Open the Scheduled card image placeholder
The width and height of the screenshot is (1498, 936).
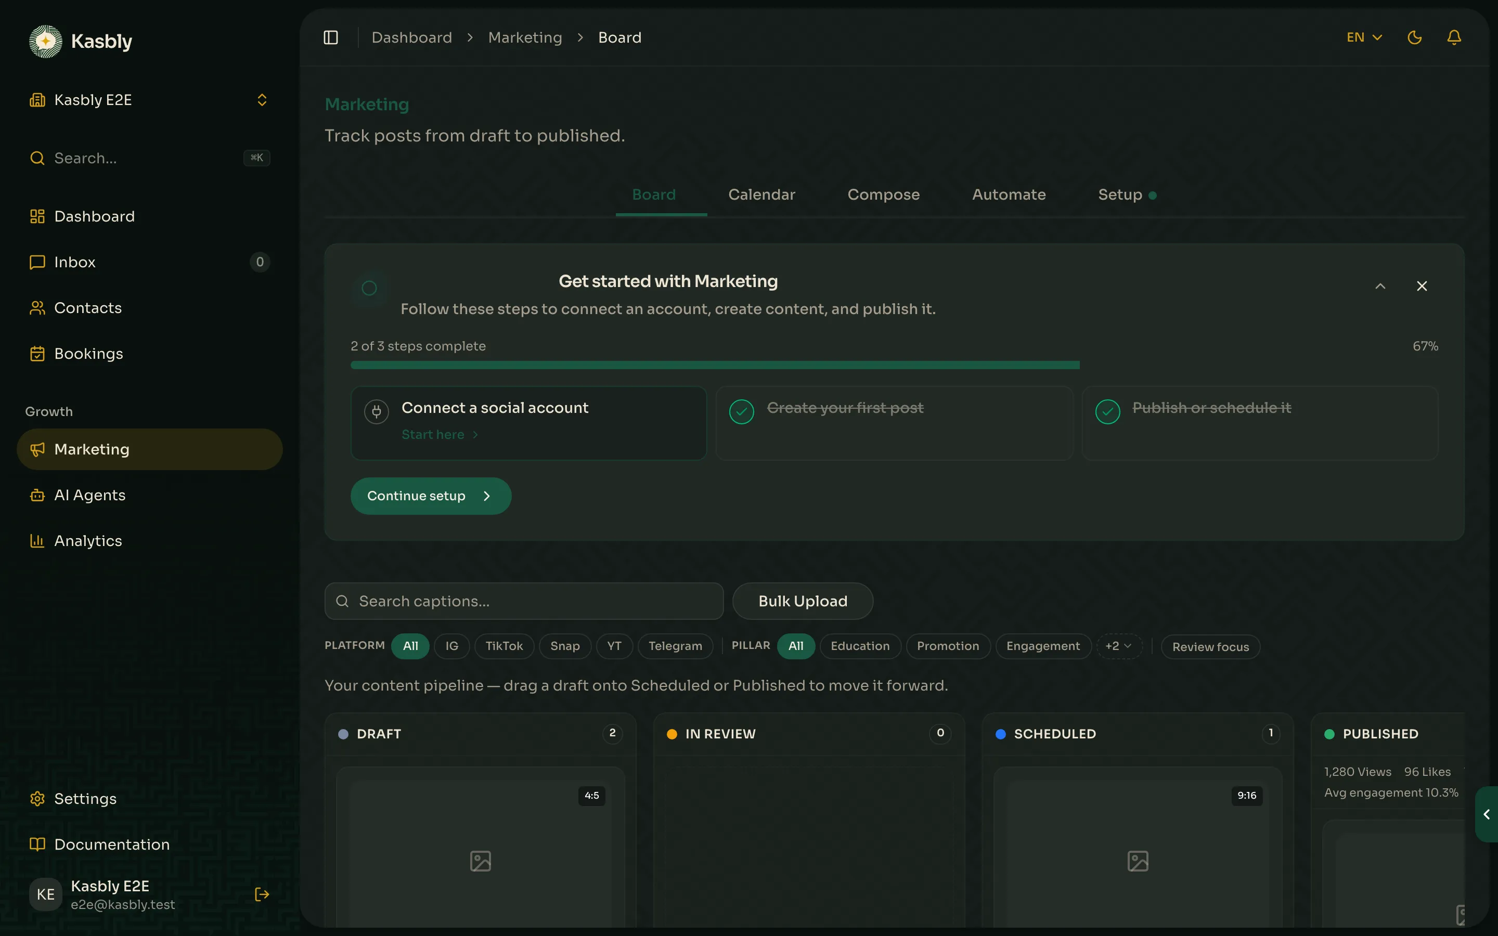1138,861
